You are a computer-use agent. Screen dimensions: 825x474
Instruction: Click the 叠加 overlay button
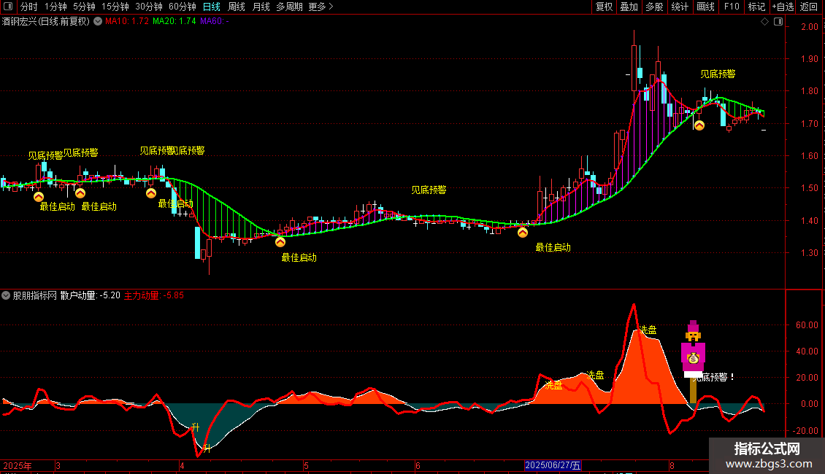(x=629, y=7)
